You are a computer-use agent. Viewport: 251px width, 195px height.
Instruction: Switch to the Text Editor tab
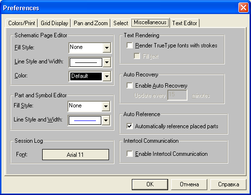click(185, 23)
